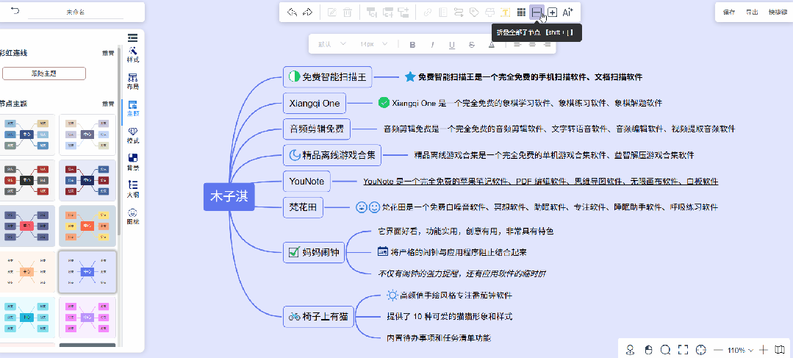
Task: Click the center-target icon at bottom
Action: pos(701,349)
